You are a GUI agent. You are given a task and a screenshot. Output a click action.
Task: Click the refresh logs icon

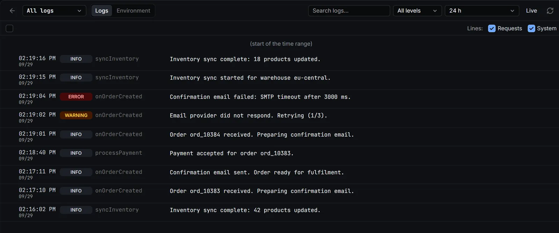[x=550, y=11]
